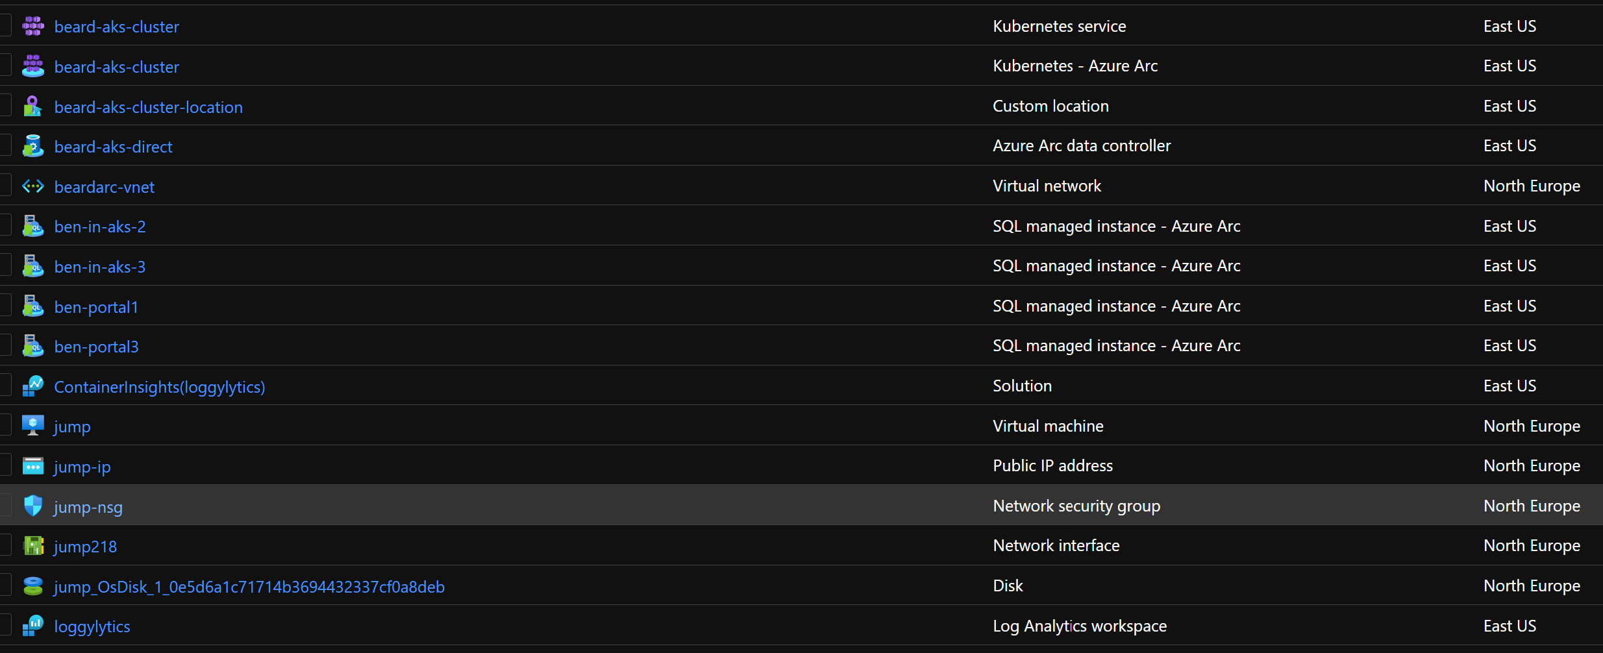Click the public IP icon beside jump-ip
The width and height of the screenshot is (1603, 653).
click(33, 466)
